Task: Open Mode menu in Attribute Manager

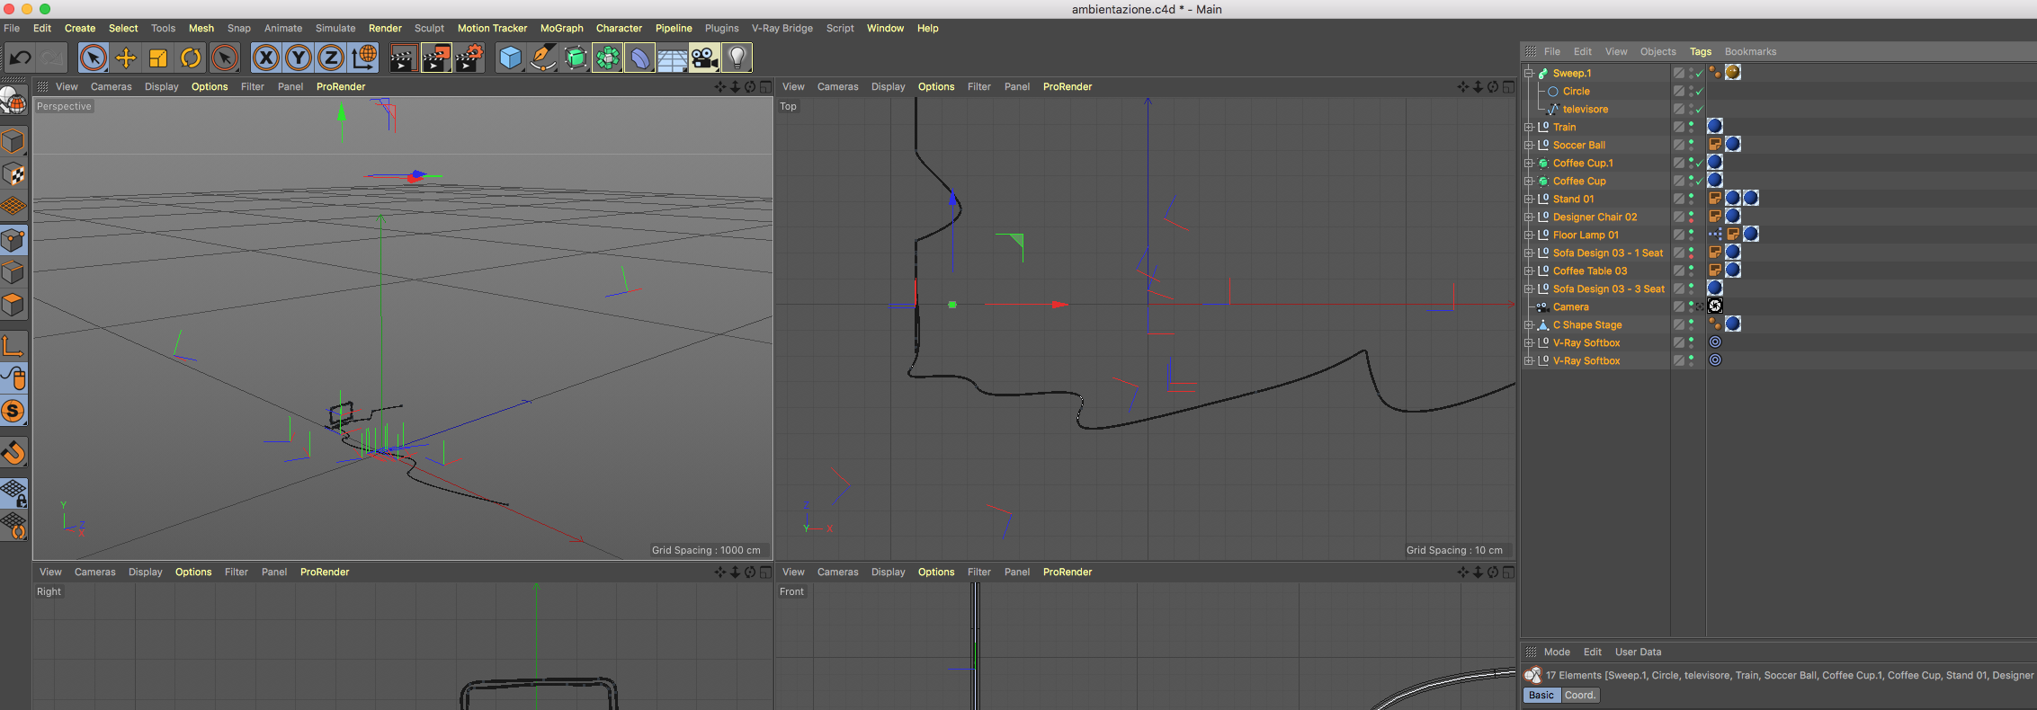Action: (x=1557, y=652)
